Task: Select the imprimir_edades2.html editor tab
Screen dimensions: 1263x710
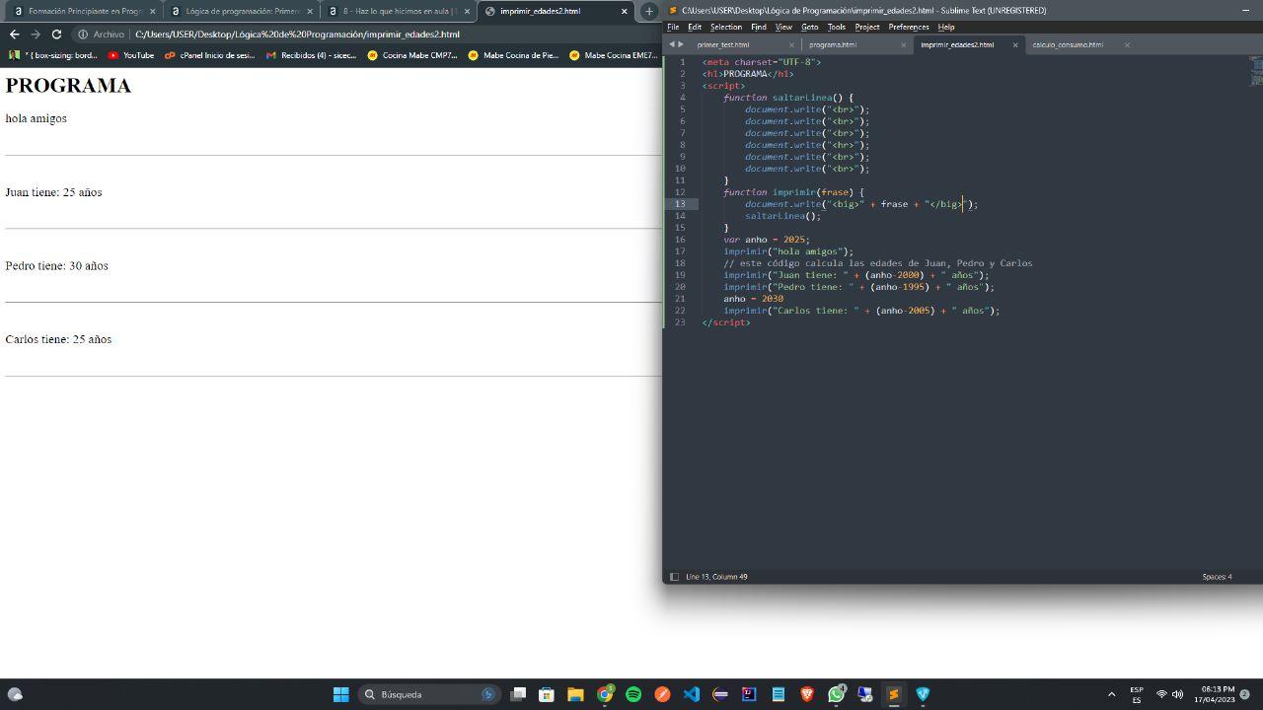Action: point(957,44)
